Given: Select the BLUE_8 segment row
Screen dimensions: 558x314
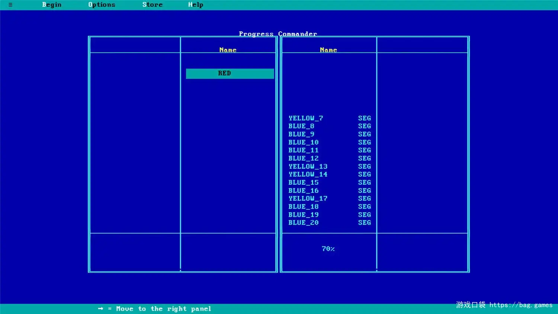Looking at the screenshot, I should (x=330, y=126).
